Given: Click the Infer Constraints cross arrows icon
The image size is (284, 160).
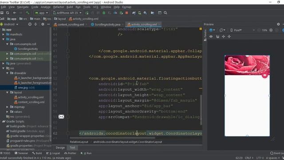Looking at the screenshot, I should coord(223,36).
